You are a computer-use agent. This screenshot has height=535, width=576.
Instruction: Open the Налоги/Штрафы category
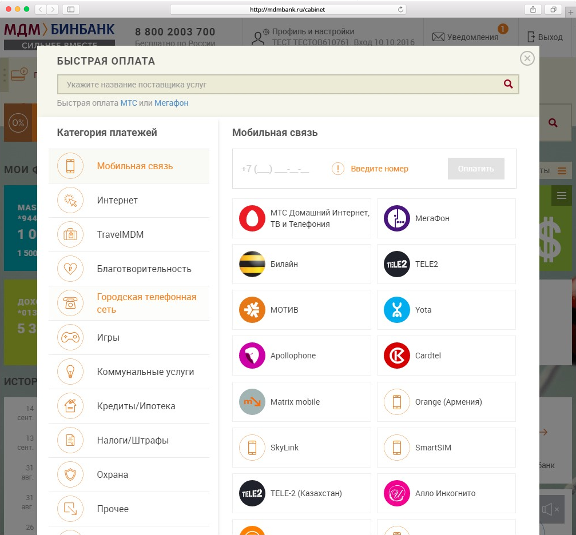[x=129, y=440]
